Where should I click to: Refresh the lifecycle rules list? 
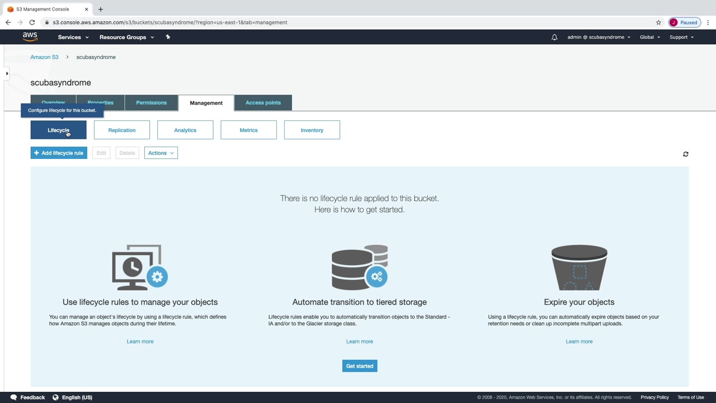click(685, 154)
